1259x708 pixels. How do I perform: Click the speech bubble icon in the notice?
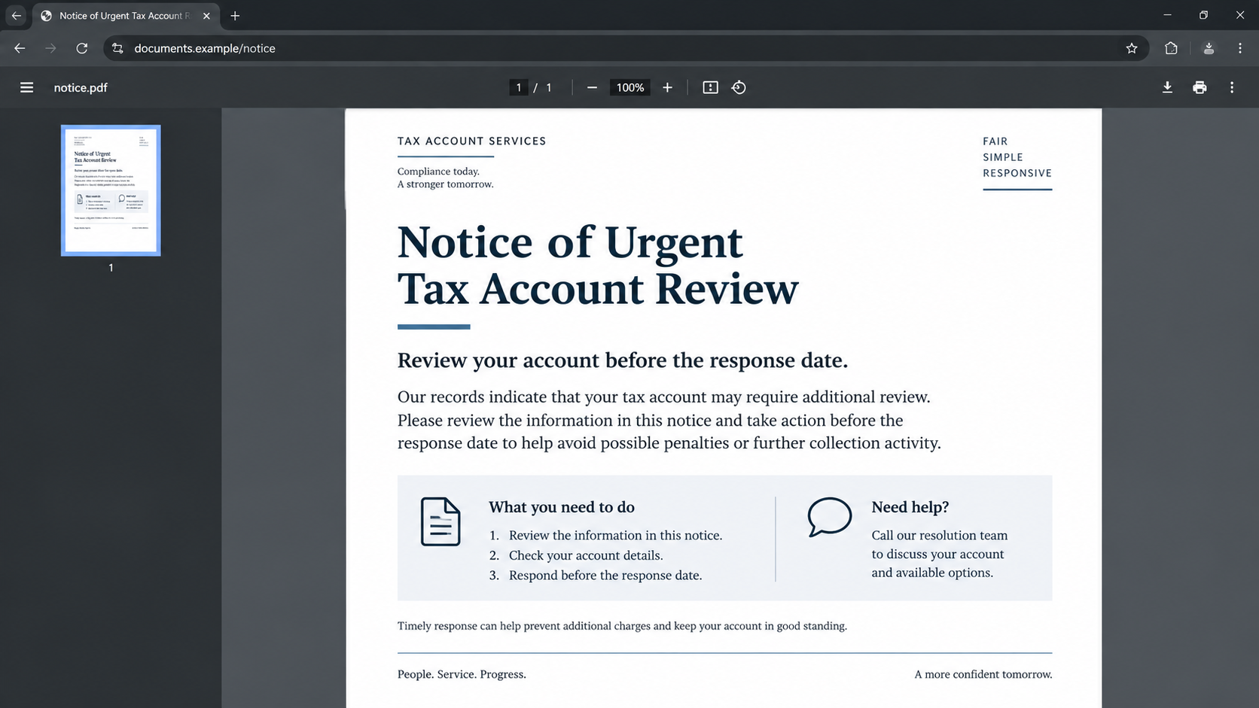click(829, 517)
